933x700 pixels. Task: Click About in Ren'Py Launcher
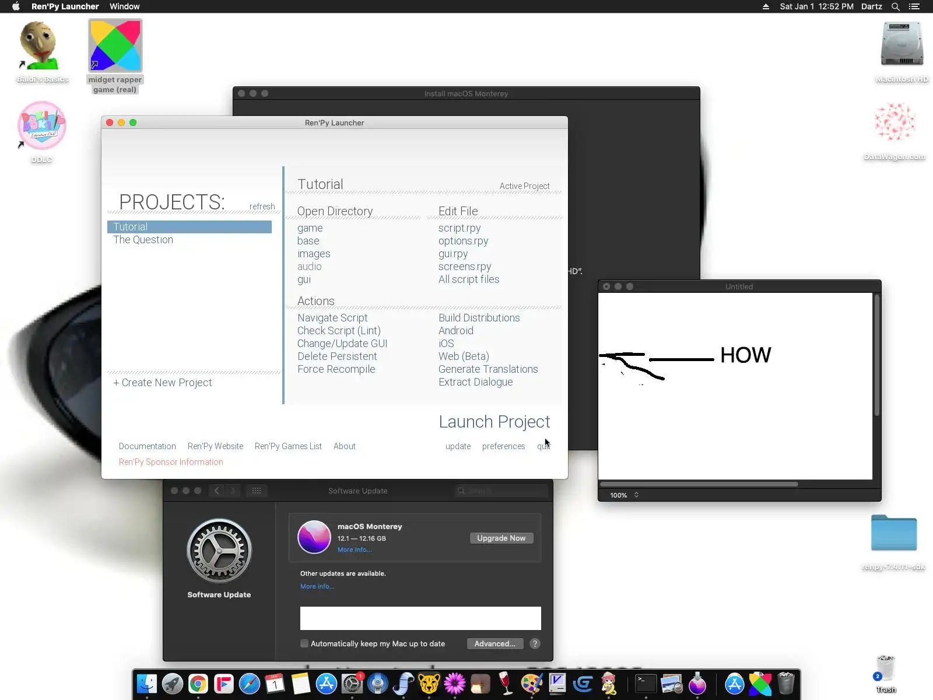click(x=345, y=446)
